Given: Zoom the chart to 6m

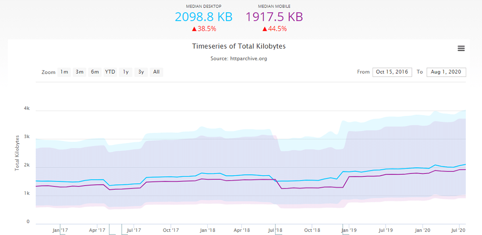Looking at the screenshot, I should [x=95, y=72].
